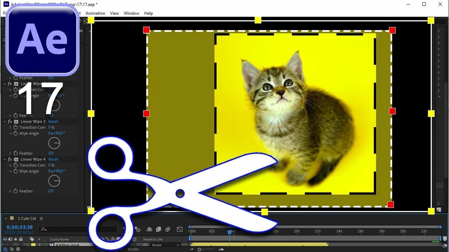Reset the Linear Wipe 3 effect
Image resolution: width=449 pixels, height=252 pixels.
(x=53, y=121)
